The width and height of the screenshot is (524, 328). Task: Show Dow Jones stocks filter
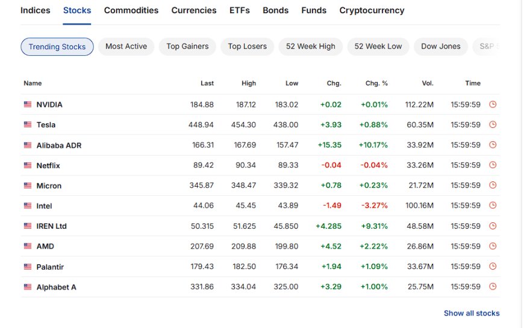pos(440,46)
